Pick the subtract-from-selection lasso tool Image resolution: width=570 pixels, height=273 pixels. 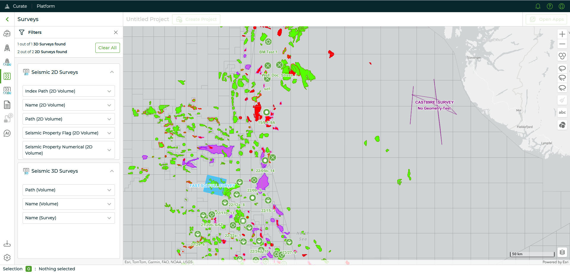coord(562,88)
